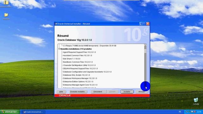Open Produits installés list

click(x=78, y=92)
